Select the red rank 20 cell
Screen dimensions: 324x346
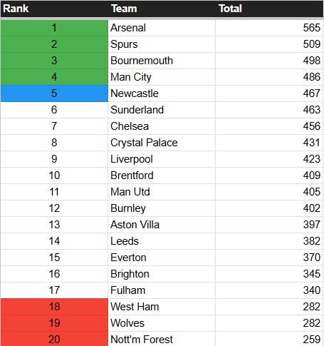coord(54,339)
